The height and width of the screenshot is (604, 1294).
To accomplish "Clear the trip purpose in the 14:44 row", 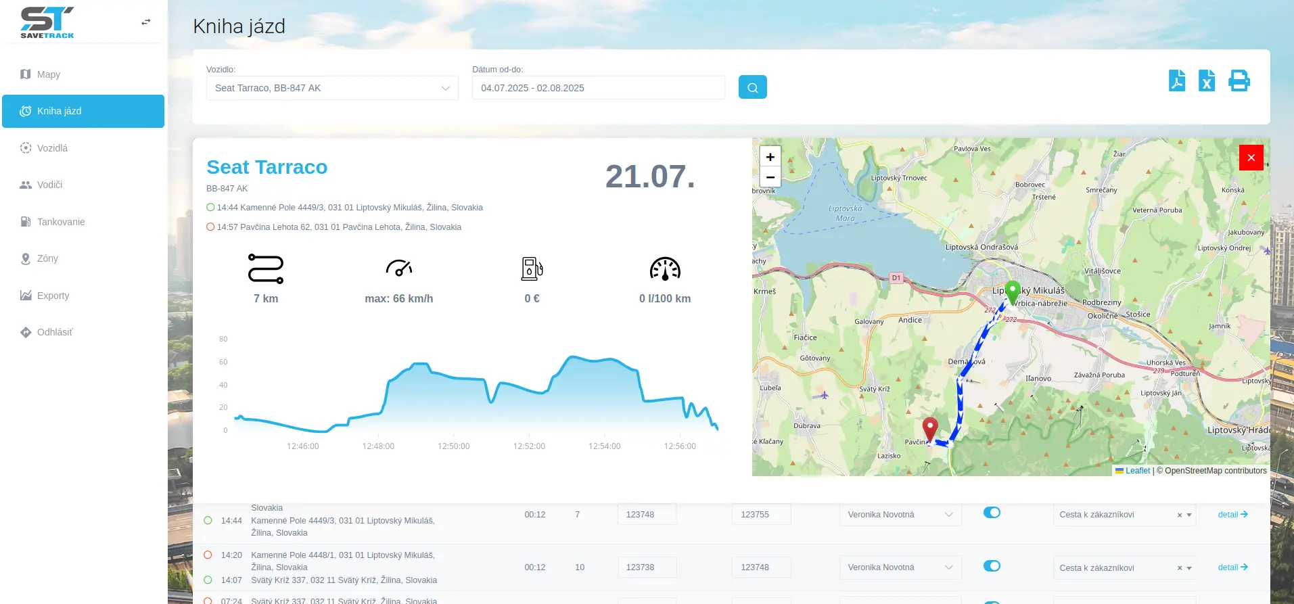I will coord(1179,515).
